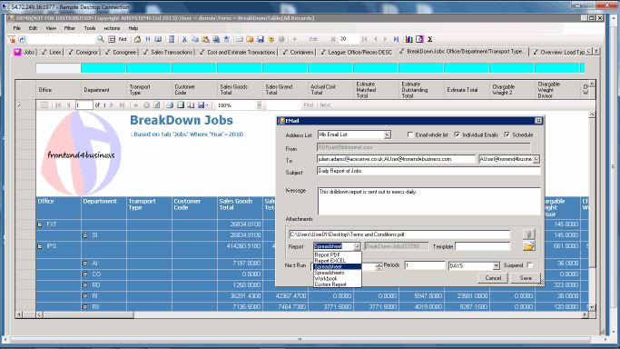
Task: Click the Save button in the EMail dialog
Action: pos(526,278)
